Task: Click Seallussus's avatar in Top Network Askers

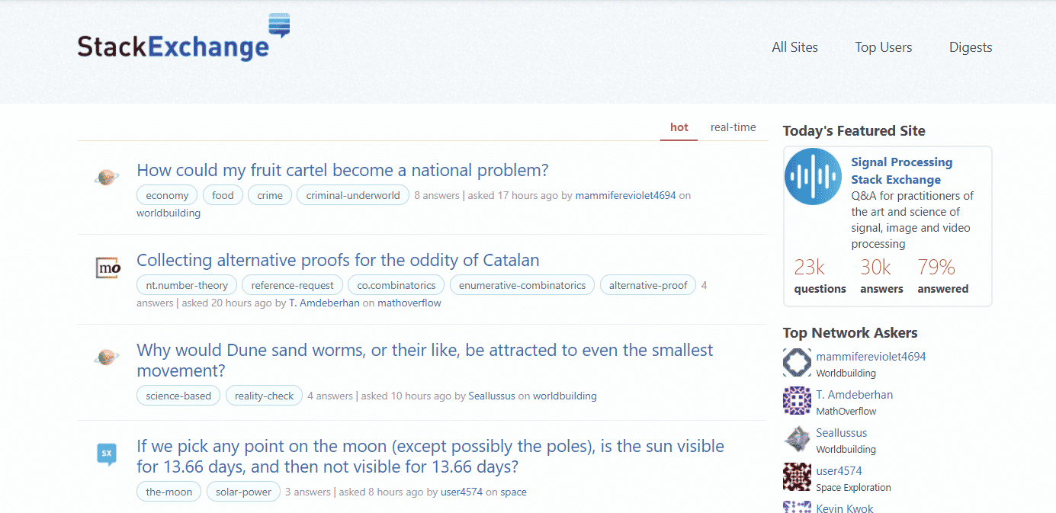Action: coord(796,439)
